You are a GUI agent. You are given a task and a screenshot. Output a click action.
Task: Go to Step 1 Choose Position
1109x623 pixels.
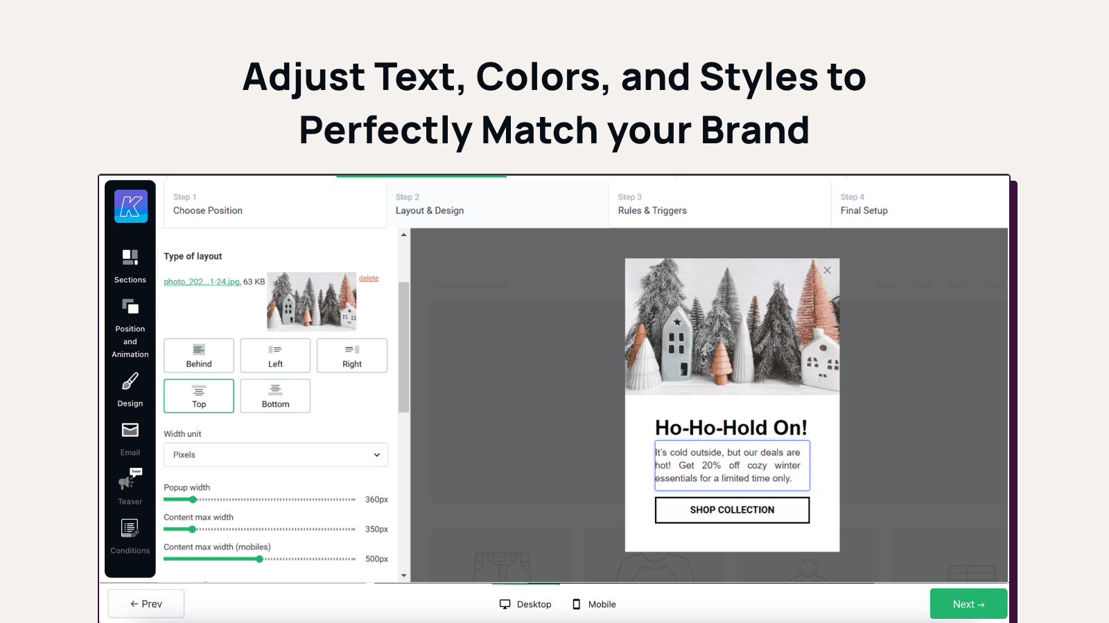coord(208,204)
